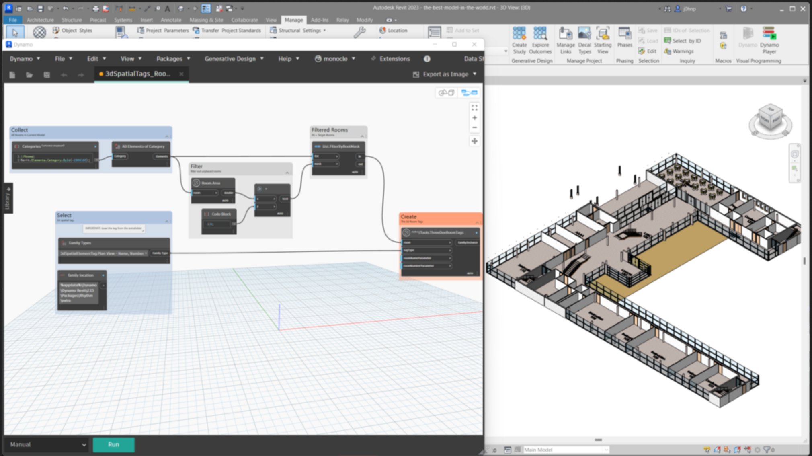
Task: Enable pan mode in Dynamo canvas
Action: [x=474, y=141]
